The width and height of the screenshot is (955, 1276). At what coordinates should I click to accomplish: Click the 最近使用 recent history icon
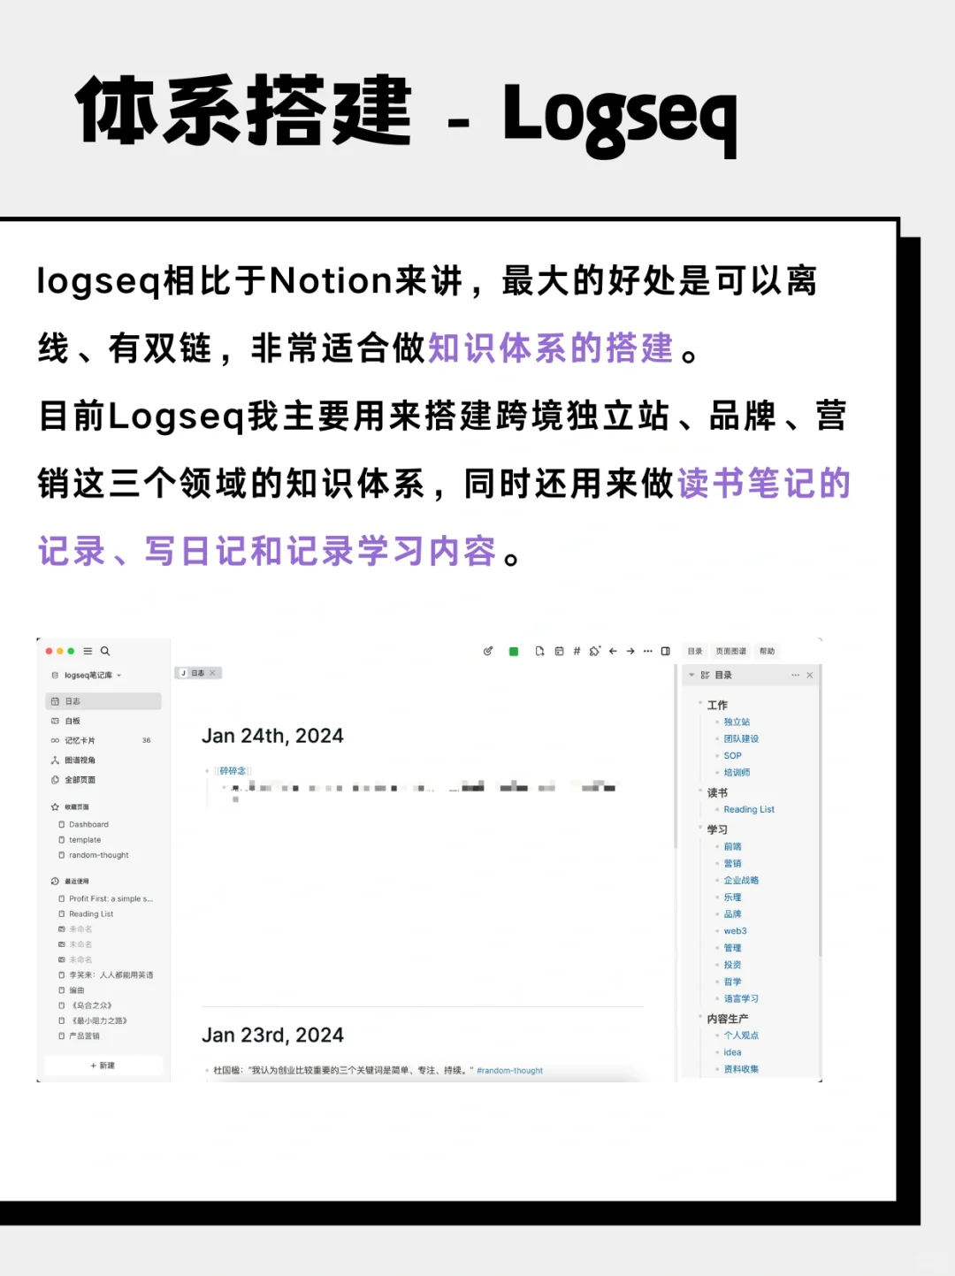[x=55, y=881]
